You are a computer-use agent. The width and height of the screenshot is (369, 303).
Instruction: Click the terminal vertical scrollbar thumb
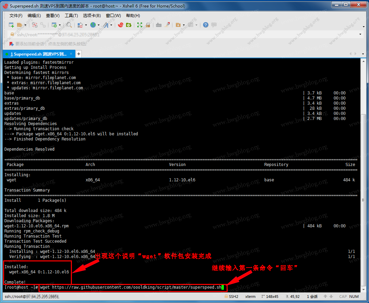pos(363,200)
